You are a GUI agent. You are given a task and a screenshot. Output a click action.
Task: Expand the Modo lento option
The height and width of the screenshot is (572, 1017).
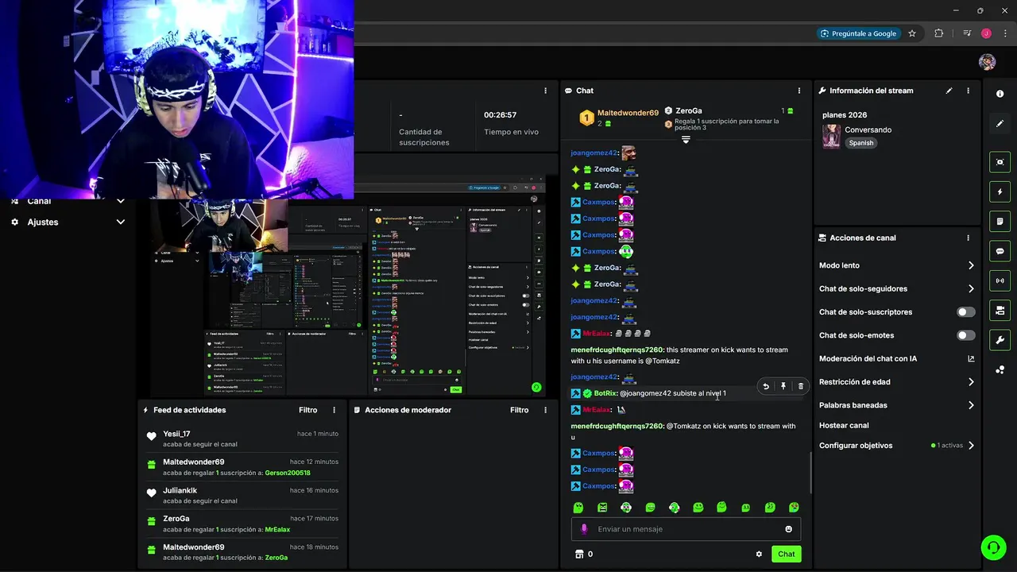971,265
